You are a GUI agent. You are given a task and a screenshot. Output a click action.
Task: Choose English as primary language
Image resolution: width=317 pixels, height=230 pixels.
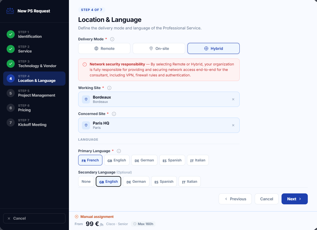point(117,160)
